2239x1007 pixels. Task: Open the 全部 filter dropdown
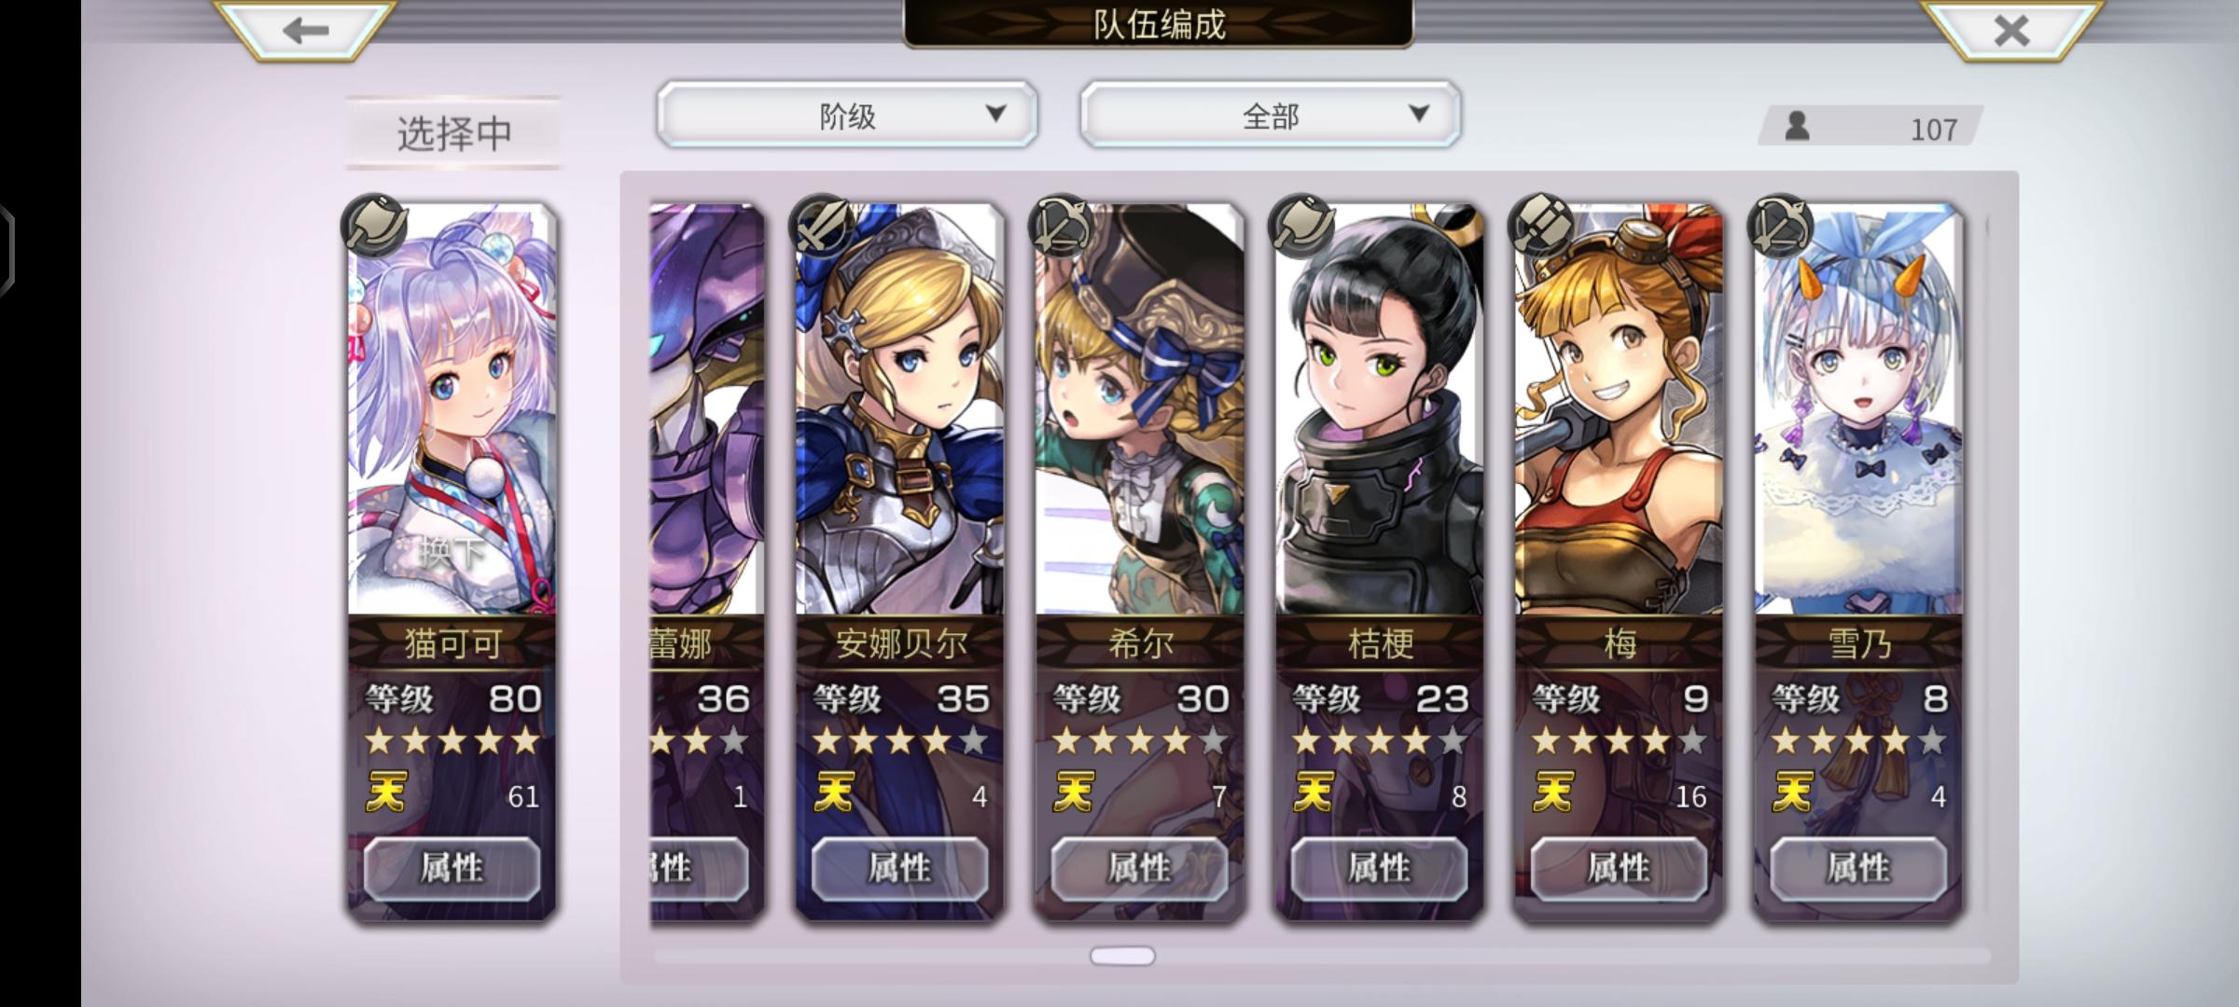[x=1271, y=114]
